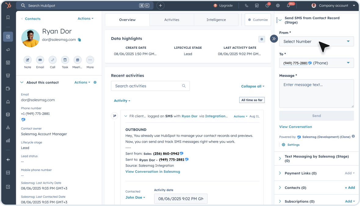Click the Message text area

[x=316, y=94]
